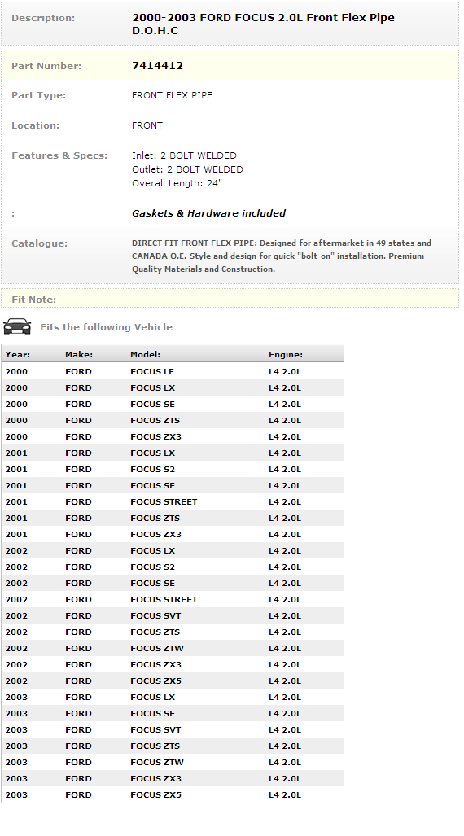Click the Location label
Screen dimensions: 464x836
point(35,125)
